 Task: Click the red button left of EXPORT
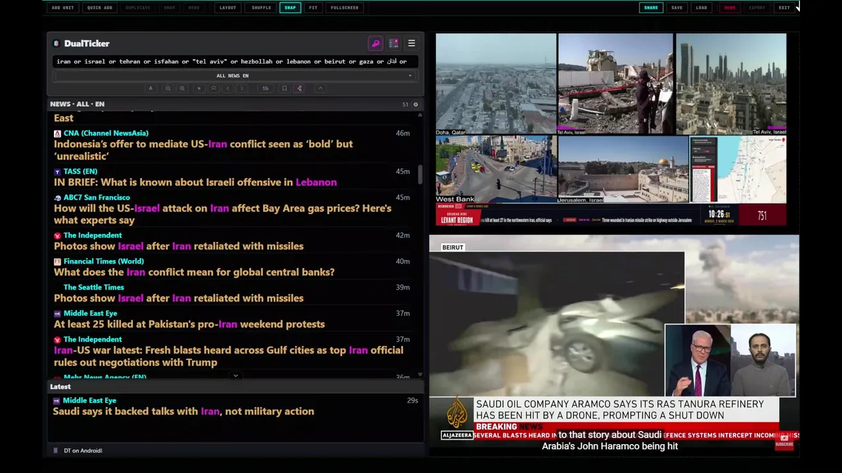[x=730, y=8]
